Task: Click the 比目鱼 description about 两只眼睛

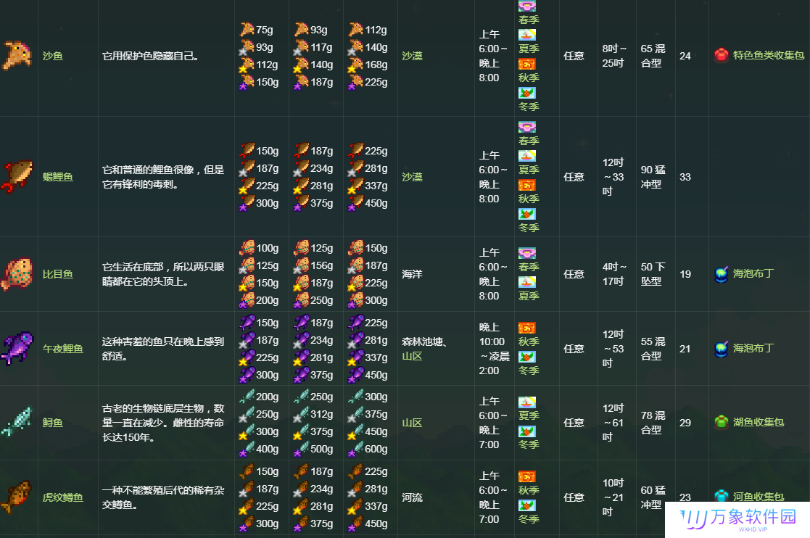Action: [x=163, y=274]
